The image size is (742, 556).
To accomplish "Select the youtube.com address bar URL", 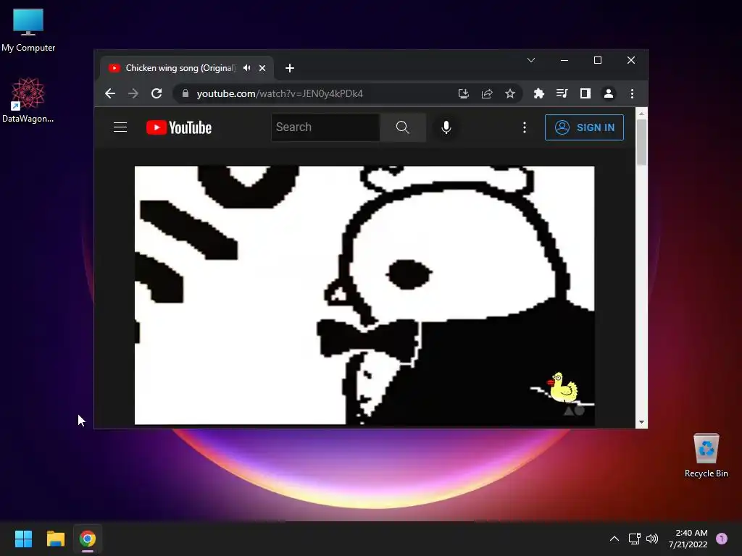I will [x=280, y=93].
